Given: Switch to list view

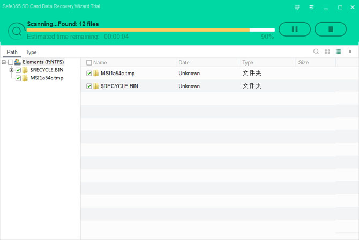Looking at the screenshot, I should (x=339, y=52).
